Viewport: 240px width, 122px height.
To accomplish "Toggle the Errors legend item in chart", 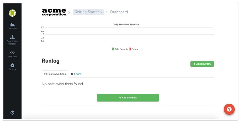I will pyautogui.click(x=133, y=49).
